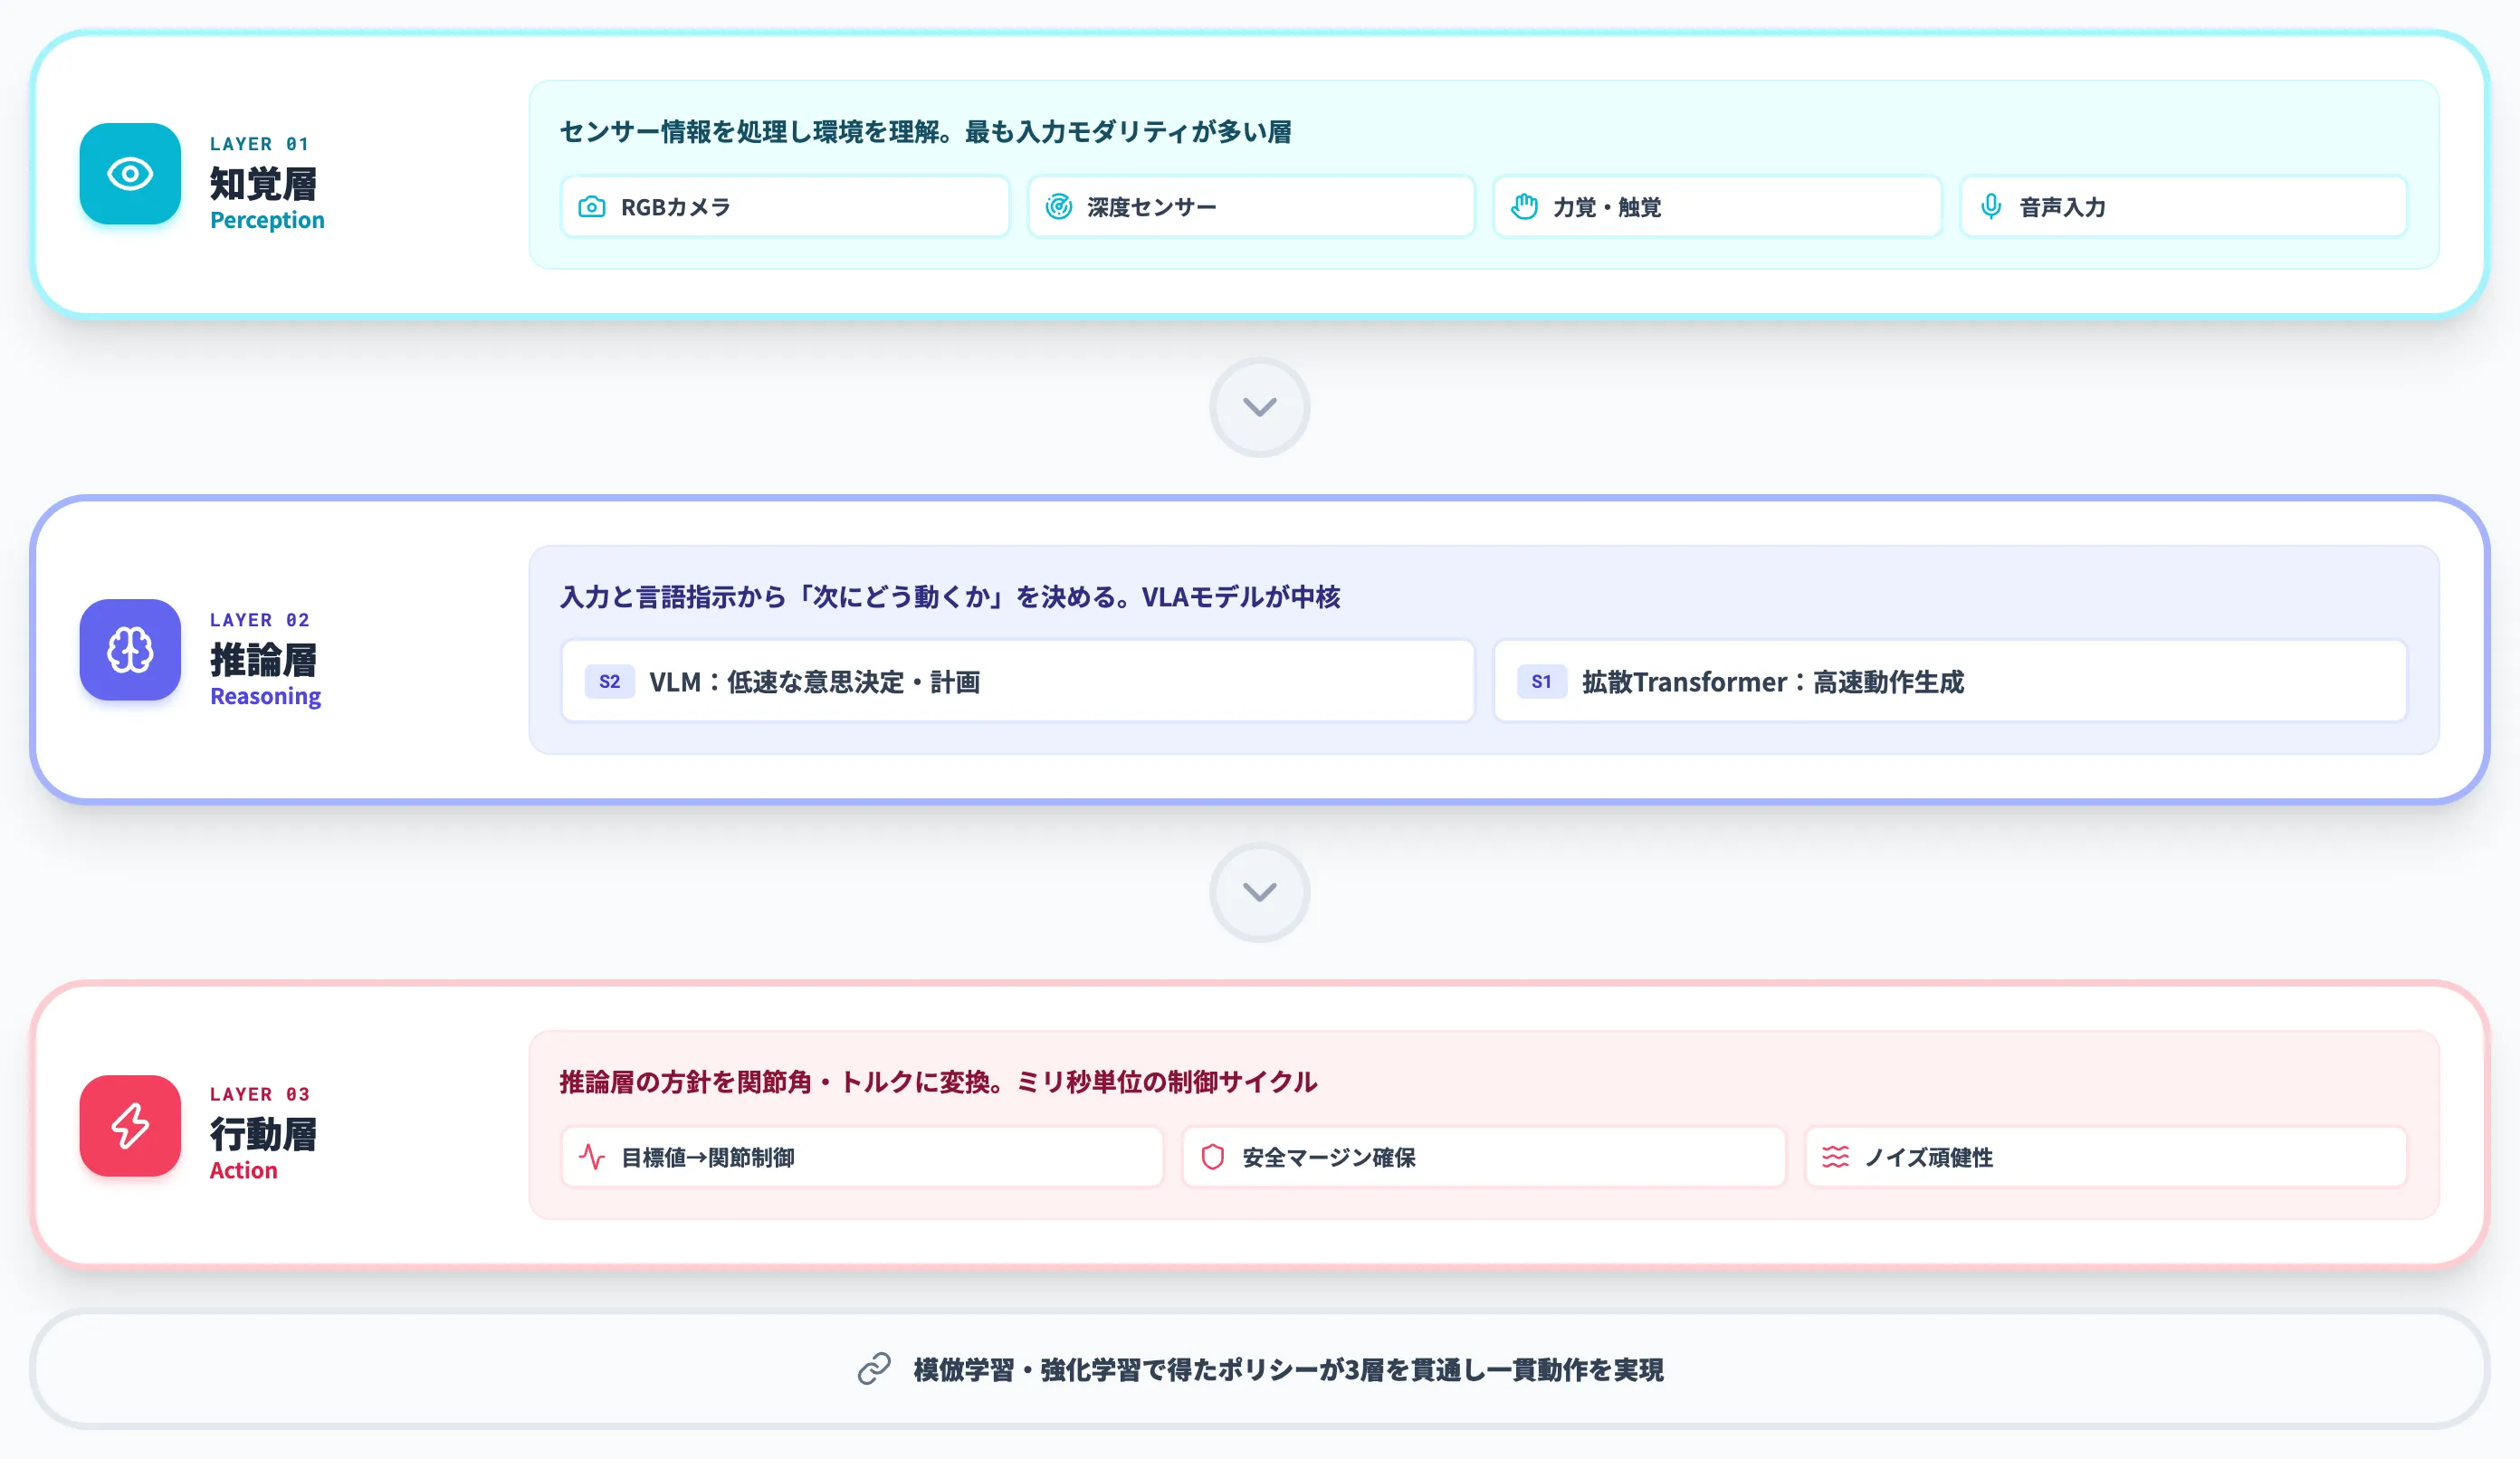The image size is (2520, 1459).
Task: Click the camera icon beside RGBカメラ
Action: coord(592,207)
